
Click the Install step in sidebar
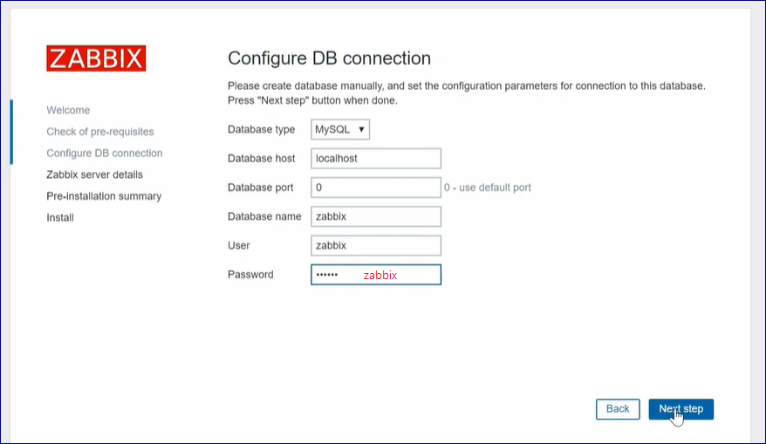(60, 218)
